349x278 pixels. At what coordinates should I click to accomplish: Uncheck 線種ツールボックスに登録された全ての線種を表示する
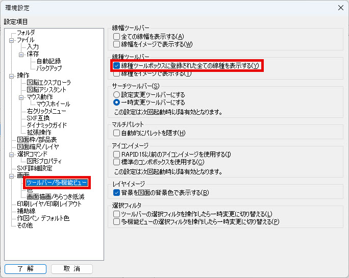116,66
